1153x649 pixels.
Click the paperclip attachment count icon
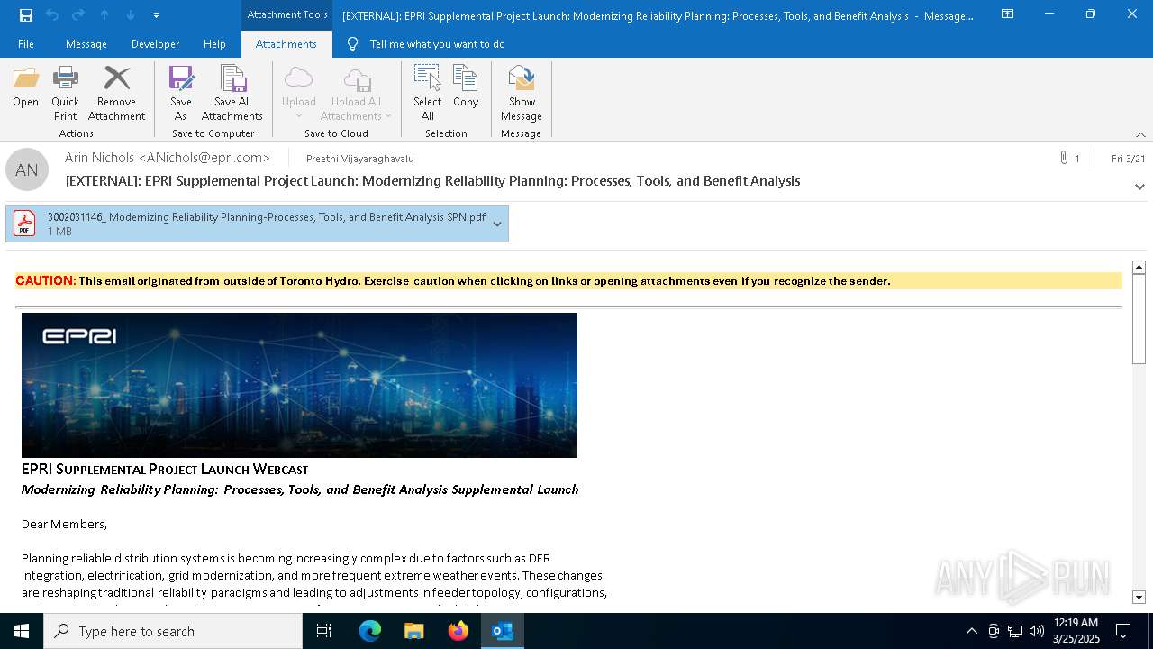click(x=1064, y=158)
